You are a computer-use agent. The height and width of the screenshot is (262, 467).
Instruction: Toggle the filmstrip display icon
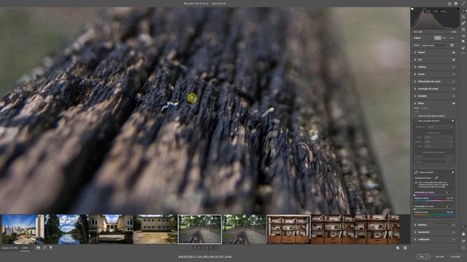pyautogui.click(x=39, y=247)
